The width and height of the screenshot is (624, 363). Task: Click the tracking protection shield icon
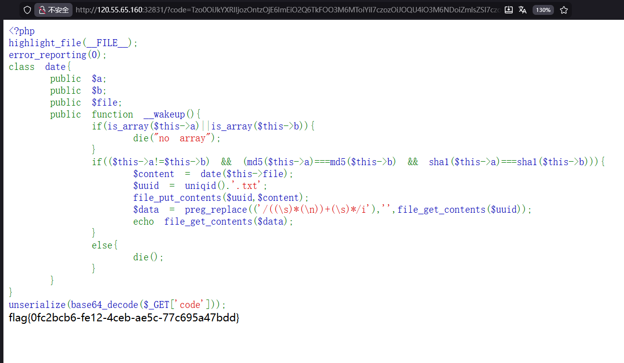point(27,10)
